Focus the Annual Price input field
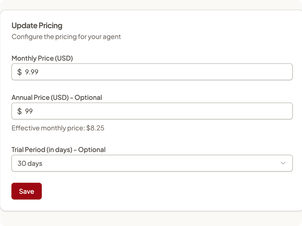Image resolution: width=302 pixels, height=226 pixels. tap(152, 111)
